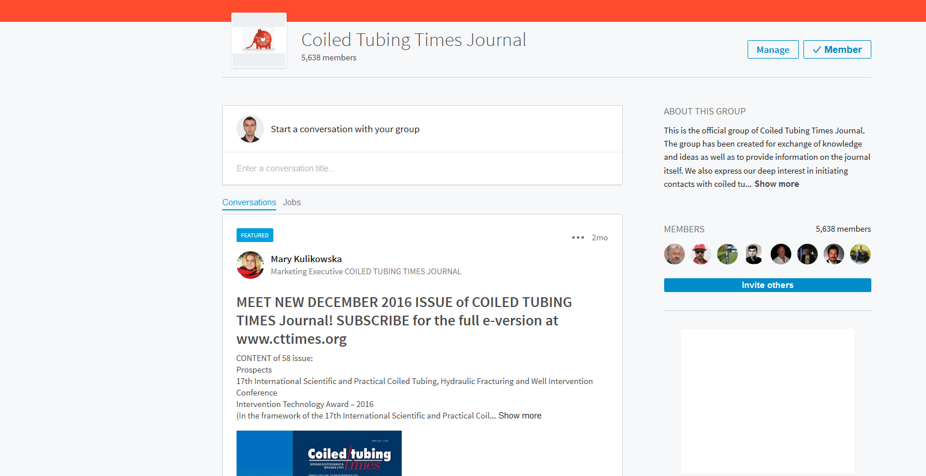Screen dimensions: 926x476
Task: Click the seventh member avatar with mustache
Action: 834,254
